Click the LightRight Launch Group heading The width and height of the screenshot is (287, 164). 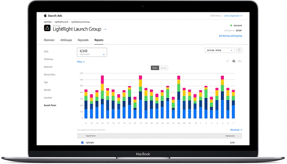[77, 29]
